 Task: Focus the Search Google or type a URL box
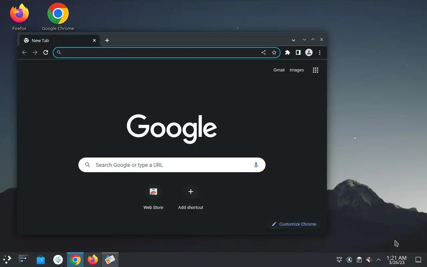[172, 165]
